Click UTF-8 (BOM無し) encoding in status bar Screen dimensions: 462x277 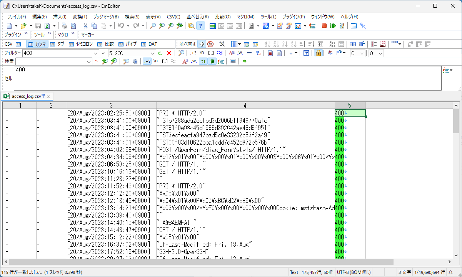pos(354,272)
